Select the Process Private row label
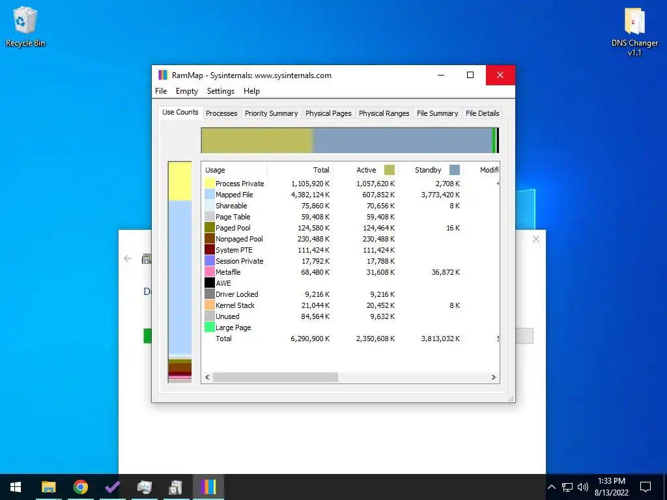 coord(240,184)
